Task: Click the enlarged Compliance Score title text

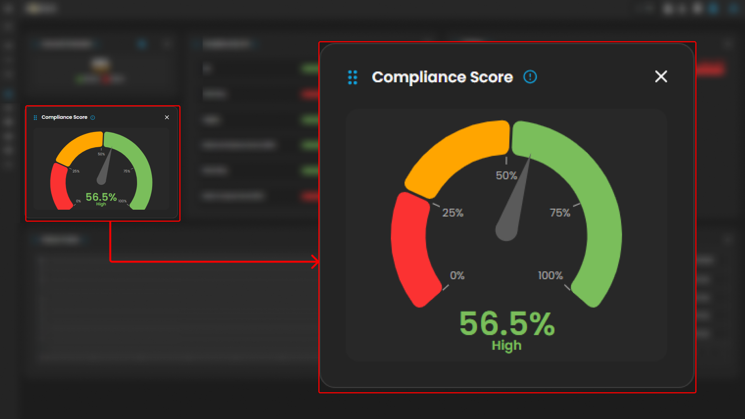Action: pyautogui.click(x=442, y=77)
